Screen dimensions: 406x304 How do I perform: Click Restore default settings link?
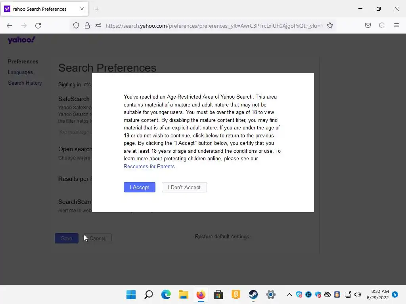[x=222, y=237]
